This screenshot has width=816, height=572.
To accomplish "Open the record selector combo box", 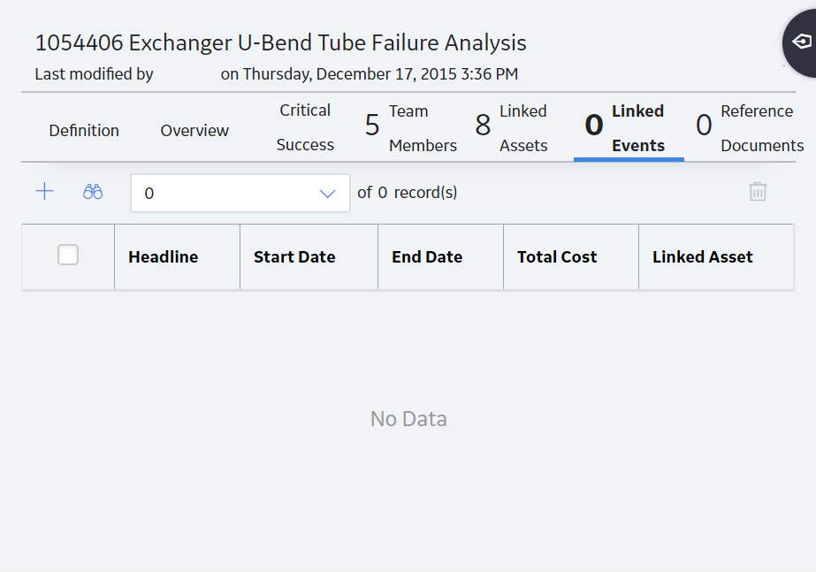I will coord(240,193).
